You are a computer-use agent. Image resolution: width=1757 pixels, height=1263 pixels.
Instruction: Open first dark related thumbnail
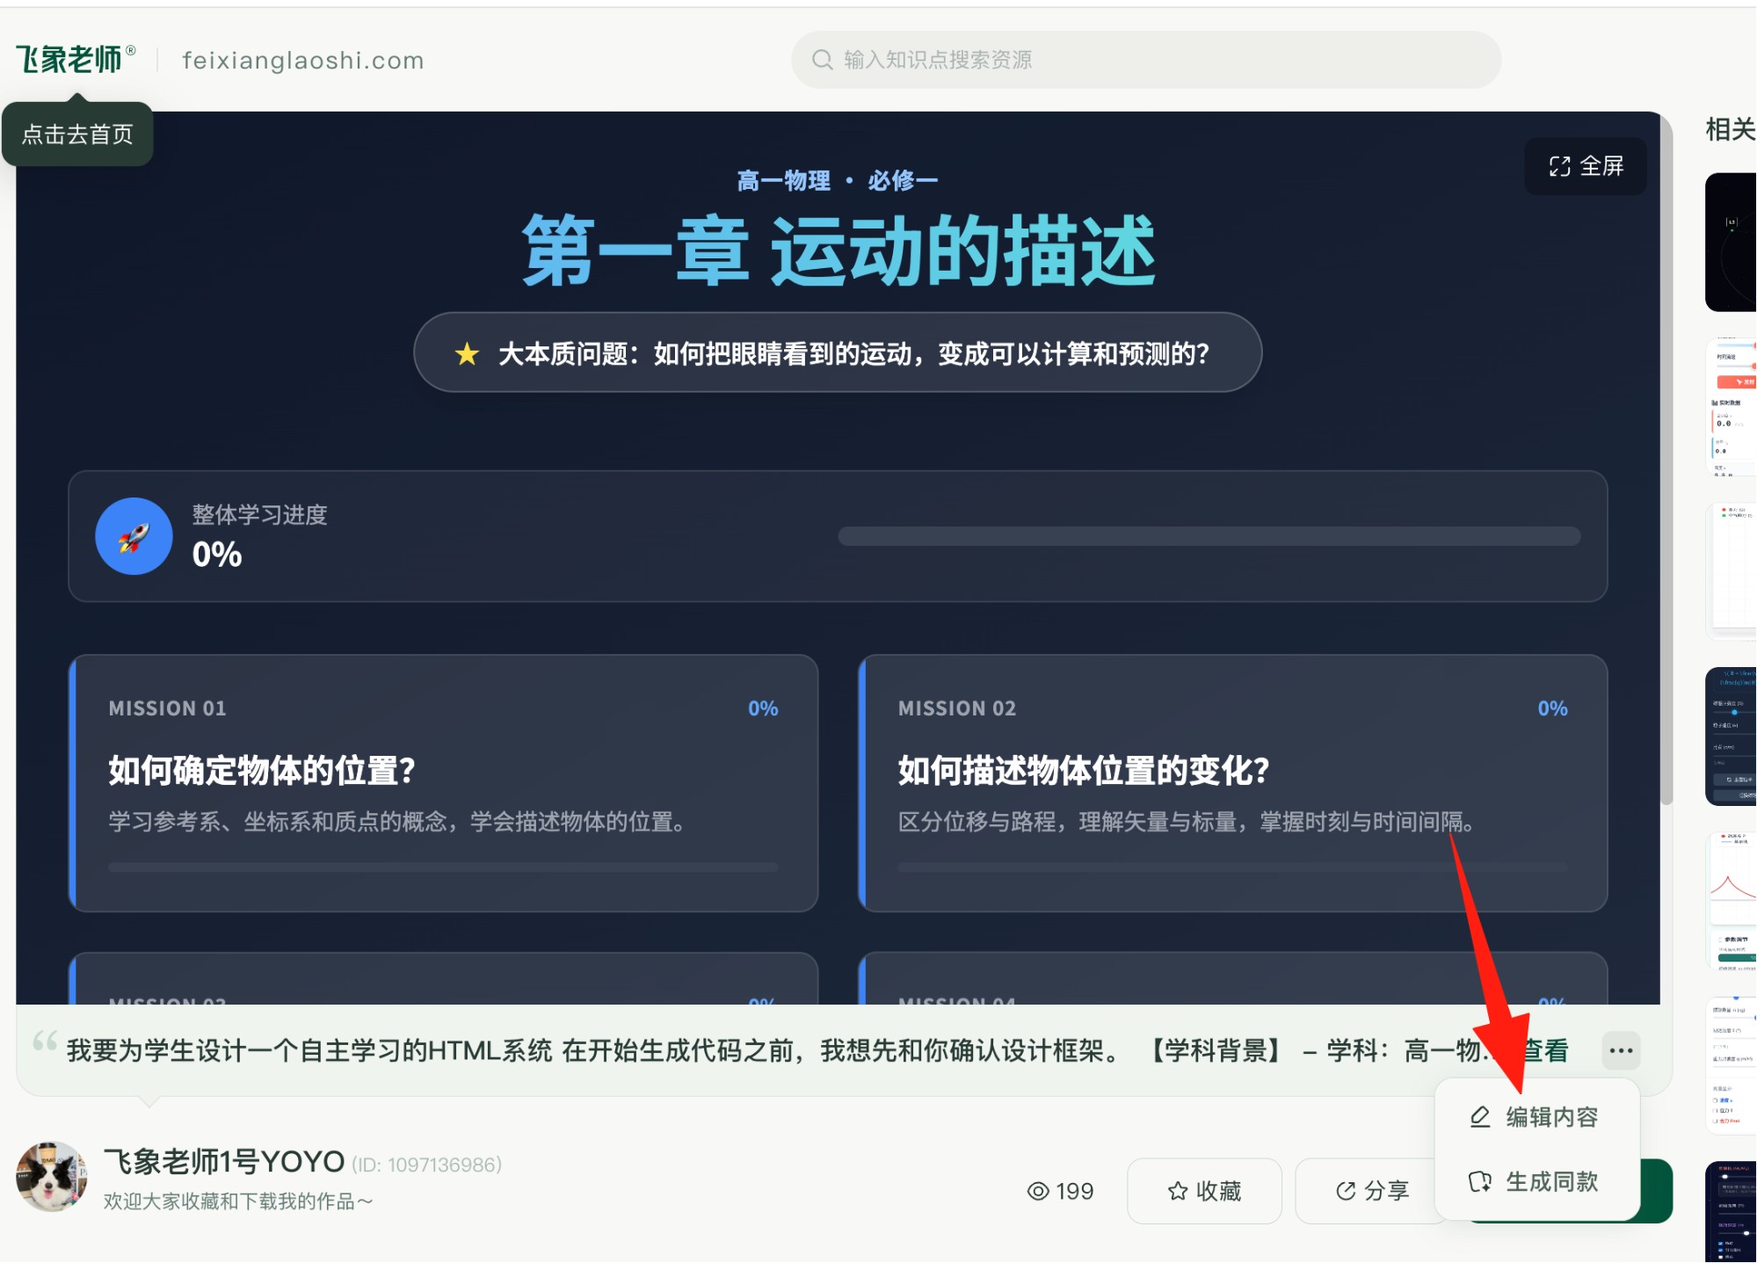click(x=1731, y=242)
